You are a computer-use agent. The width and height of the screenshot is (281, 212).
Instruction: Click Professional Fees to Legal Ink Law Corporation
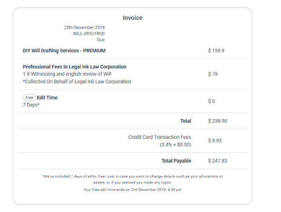pyautogui.click(x=74, y=67)
